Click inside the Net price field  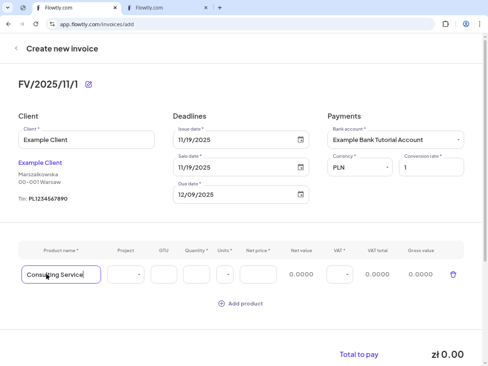(258, 274)
